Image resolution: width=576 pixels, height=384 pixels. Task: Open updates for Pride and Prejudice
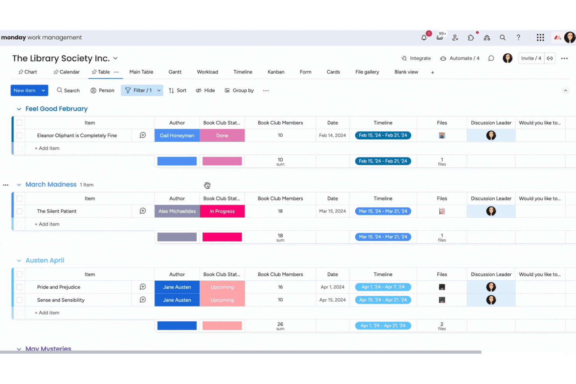143,287
